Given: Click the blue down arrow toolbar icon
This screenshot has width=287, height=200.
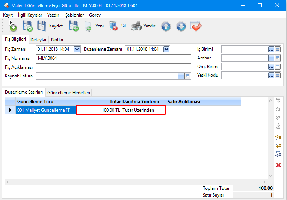Looking at the screenshot, I should pyautogui.click(x=181, y=26).
